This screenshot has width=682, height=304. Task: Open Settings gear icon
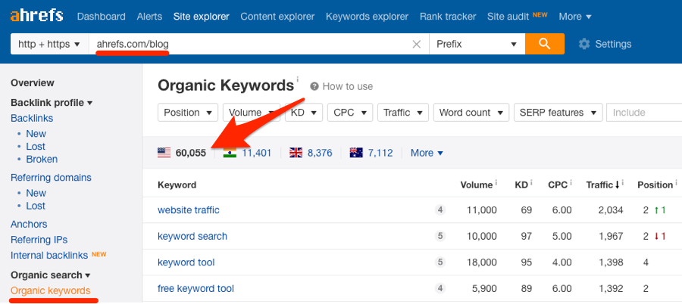point(584,44)
